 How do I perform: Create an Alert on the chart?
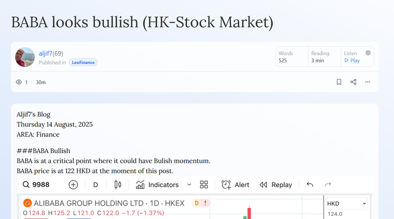tap(235, 185)
